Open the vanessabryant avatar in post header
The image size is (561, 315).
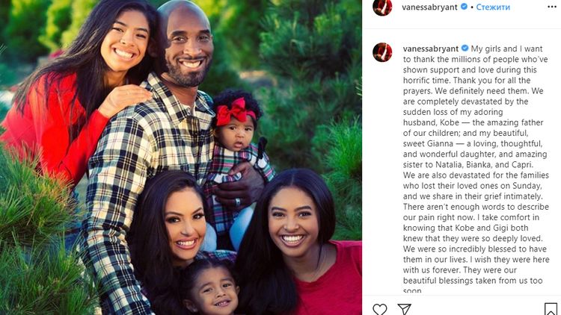[x=382, y=7]
